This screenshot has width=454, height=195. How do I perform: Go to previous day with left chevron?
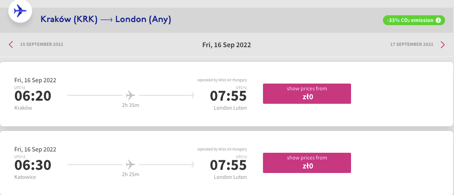click(x=11, y=44)
